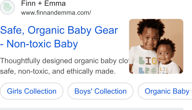The width and height of the screenshot is (192, 110).
Task: Click the word "Emma" in the site name
Action: click(x=55, y=3)
